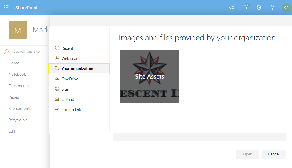The height and width of the screenshot is (168, 292).
Task: Open the notifications bell
Action: (245, 8)
